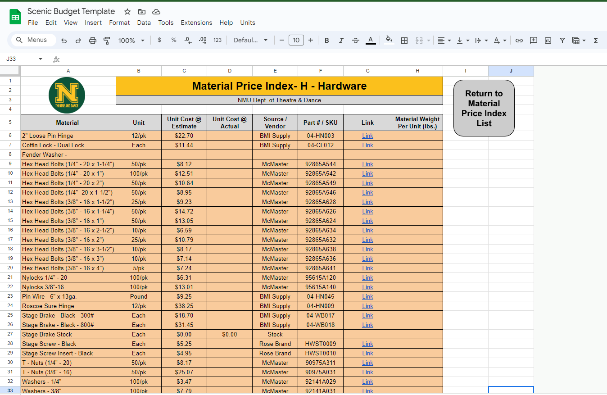Star the Scenic Budget Template document
This screenshot has width=607, height=395.
point(127,12)
